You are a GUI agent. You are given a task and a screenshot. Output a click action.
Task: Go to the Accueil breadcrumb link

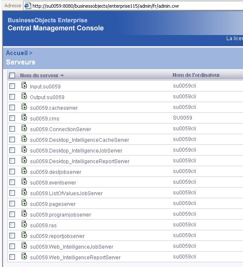click(17, 53)
